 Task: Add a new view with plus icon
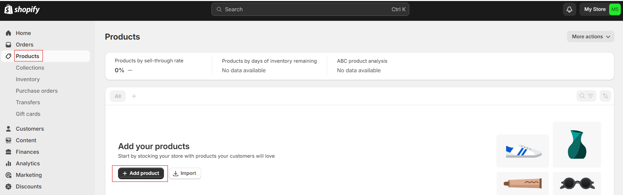(134, 96)
